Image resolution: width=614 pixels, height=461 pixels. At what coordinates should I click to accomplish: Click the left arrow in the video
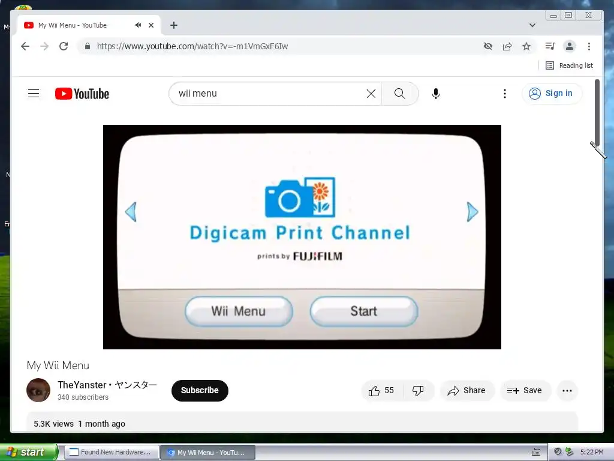click(x=131, y=212)
